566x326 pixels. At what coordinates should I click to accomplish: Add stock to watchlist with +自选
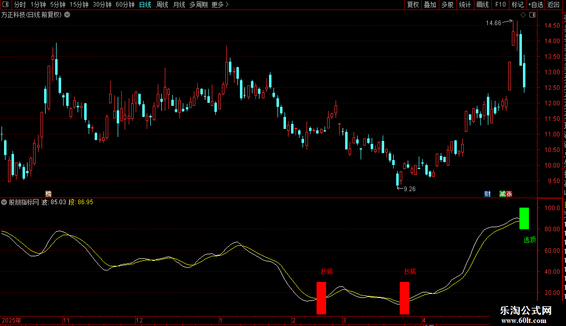click(535, 5)
